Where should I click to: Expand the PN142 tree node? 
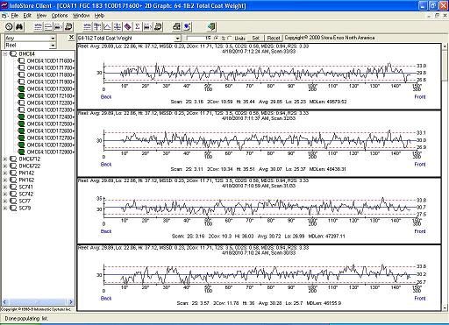[5, 173]
